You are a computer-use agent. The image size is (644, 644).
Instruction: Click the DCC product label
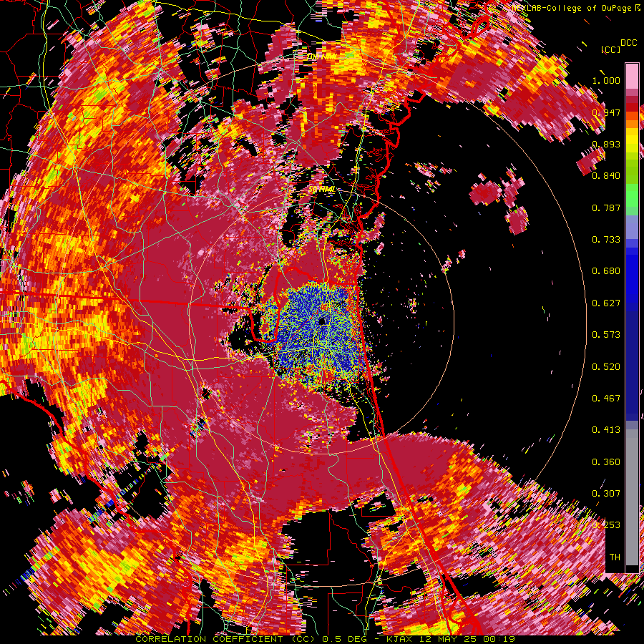pyautogui.click(x=628, y=43)
